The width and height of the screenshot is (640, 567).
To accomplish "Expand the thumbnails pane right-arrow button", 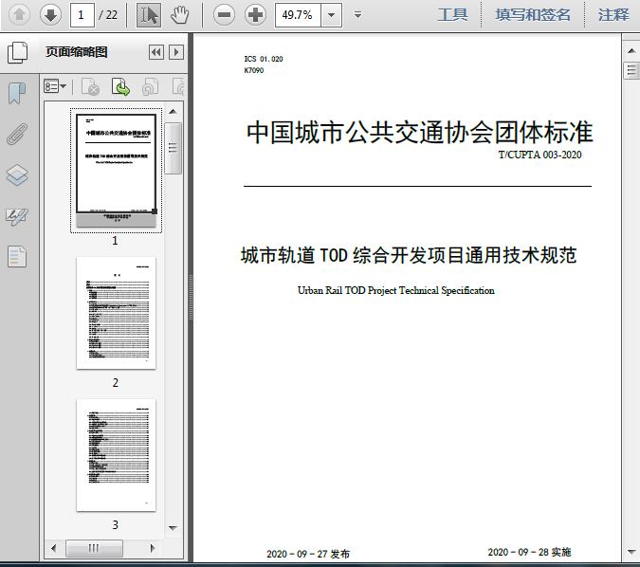I will tap(176, 52).
